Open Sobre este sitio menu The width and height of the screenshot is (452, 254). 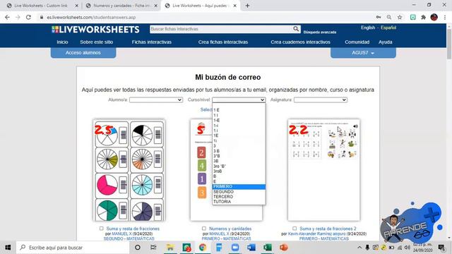pos(97,42)
